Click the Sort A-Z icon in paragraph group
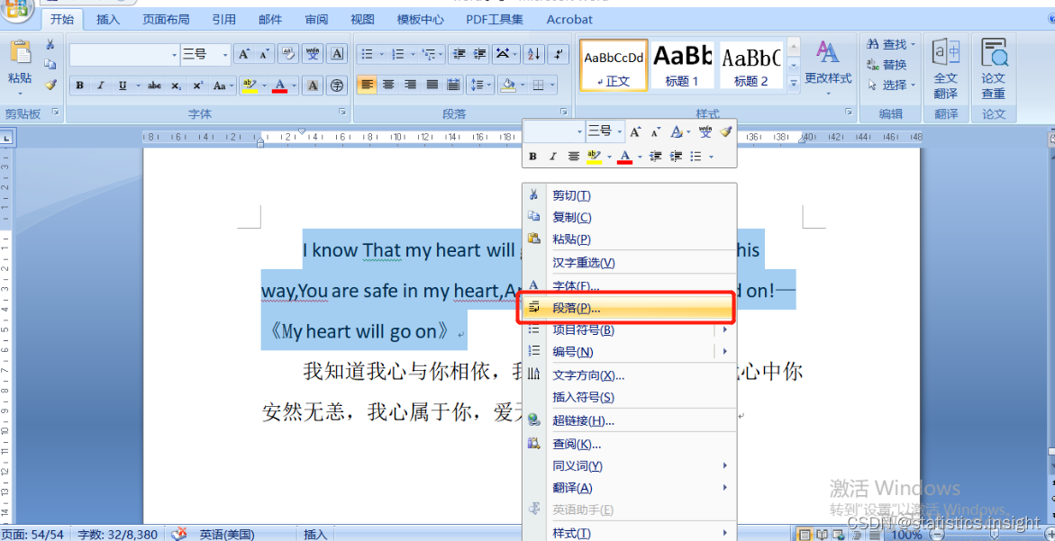Viewport: 1055px width, 541px height. 533,54
